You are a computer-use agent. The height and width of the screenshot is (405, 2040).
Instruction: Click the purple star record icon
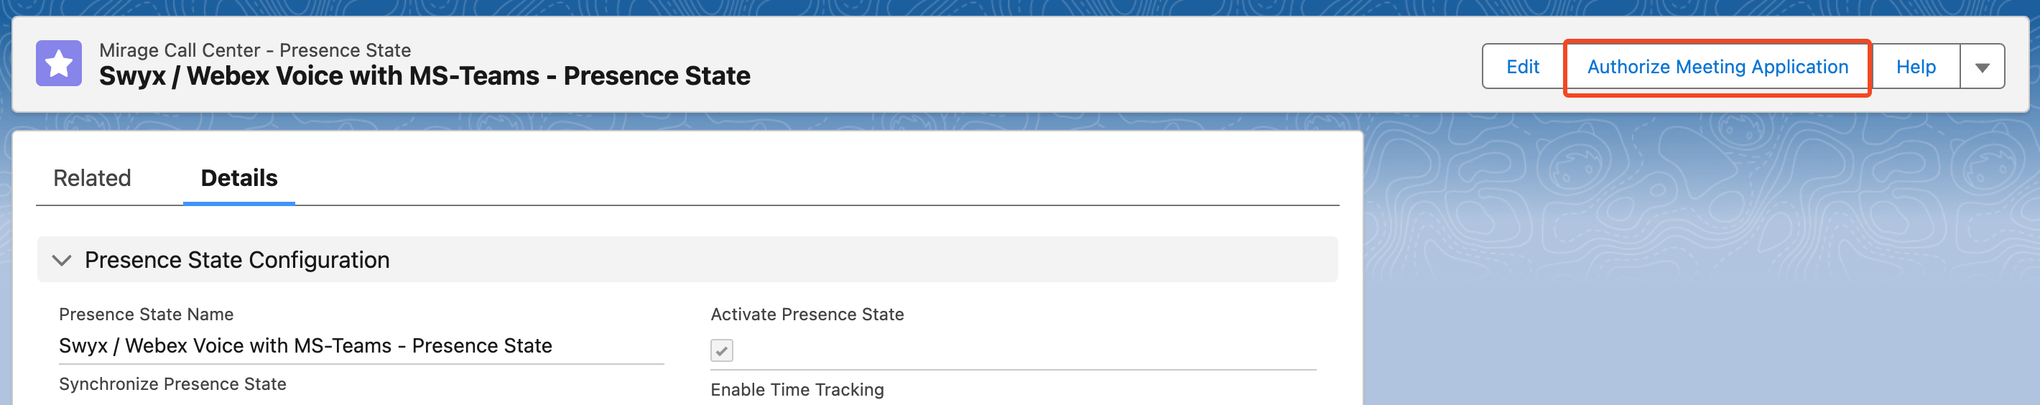tap(59, 63)
